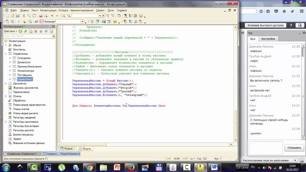
Task: Click the green pencil edit icon in Configuration panel
Action: pos(25,31)
